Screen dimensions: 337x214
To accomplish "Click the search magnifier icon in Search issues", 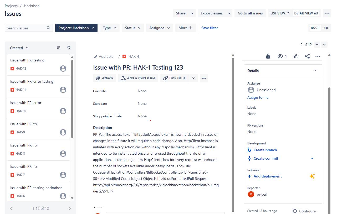I will [48, 28].
